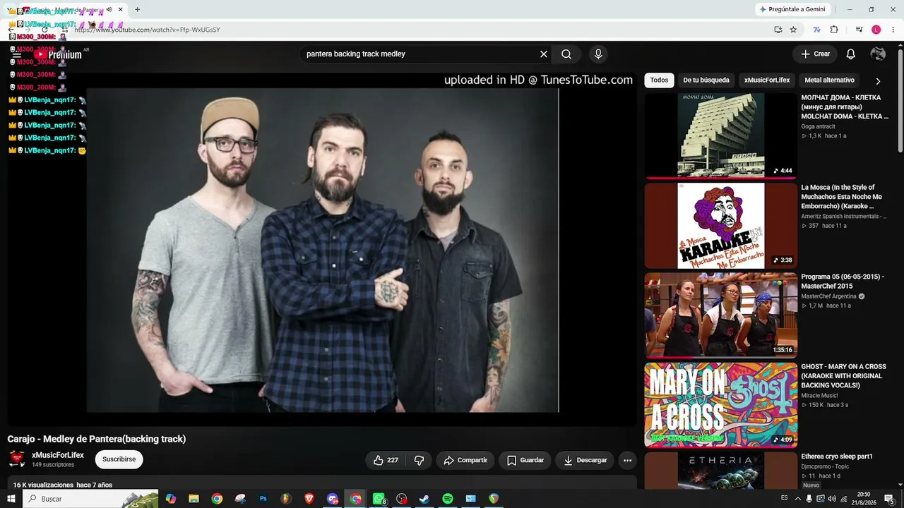Click the YouTube search magnifier button
This screenshot has height=508, width=904.
(566, 54)
